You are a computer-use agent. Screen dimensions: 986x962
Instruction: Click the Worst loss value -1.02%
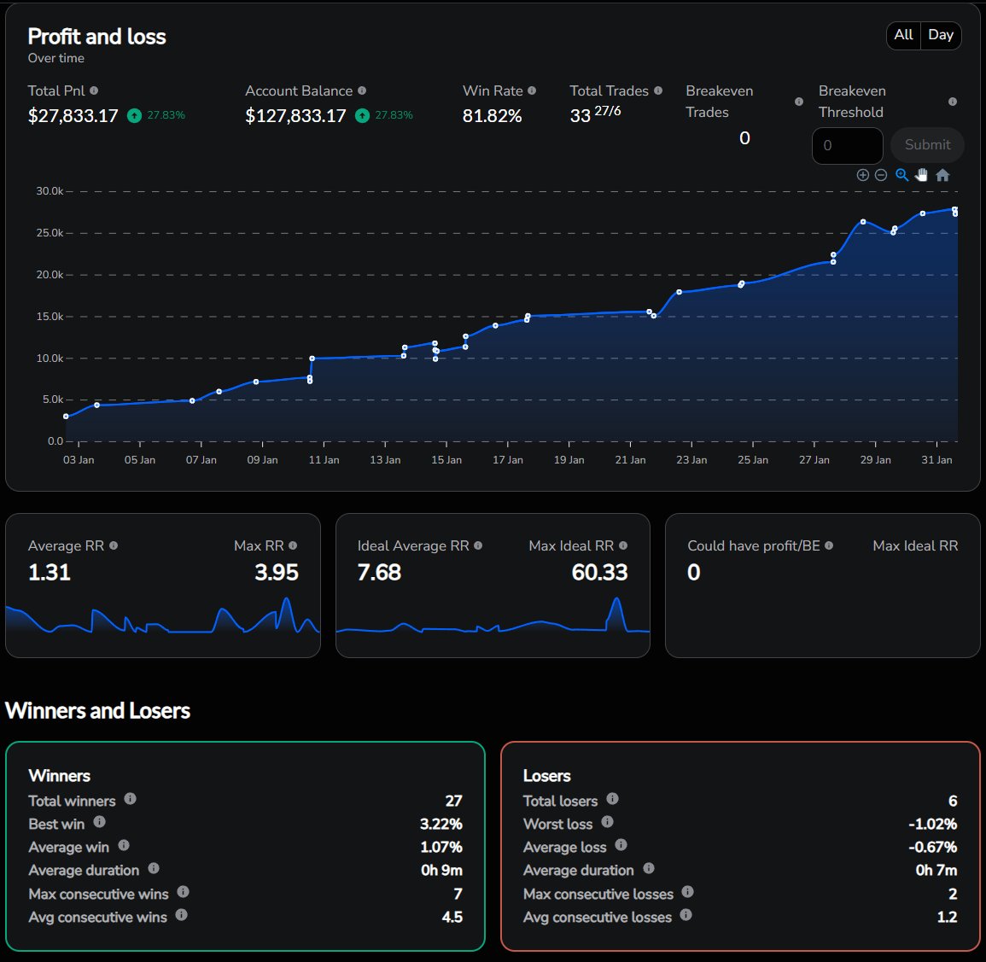(932, 824)
